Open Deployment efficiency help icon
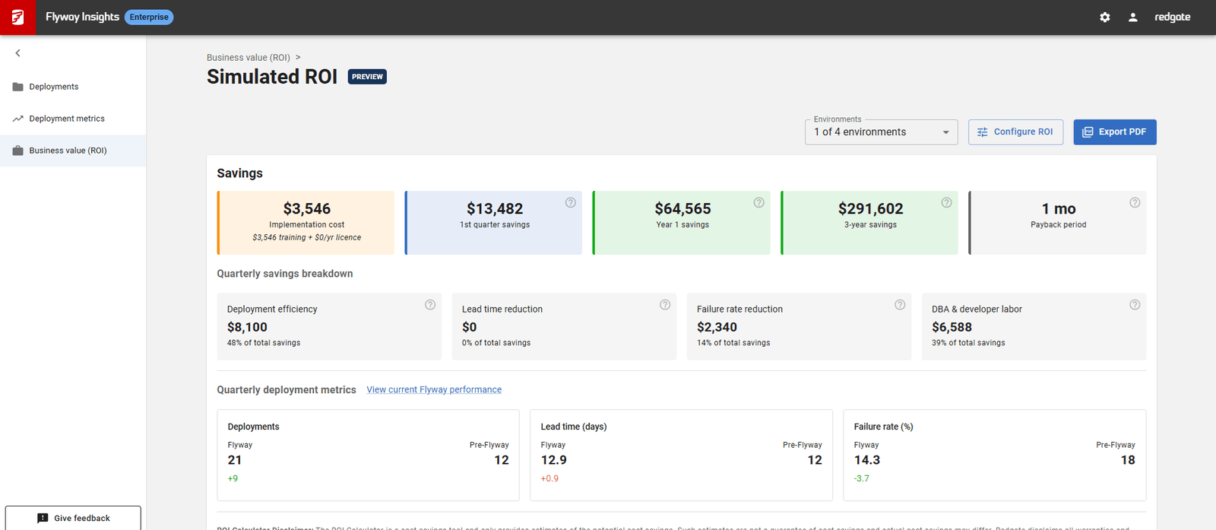Image resolution: width=1216 pixels, height=530 pixels. [x=430, y=305]
